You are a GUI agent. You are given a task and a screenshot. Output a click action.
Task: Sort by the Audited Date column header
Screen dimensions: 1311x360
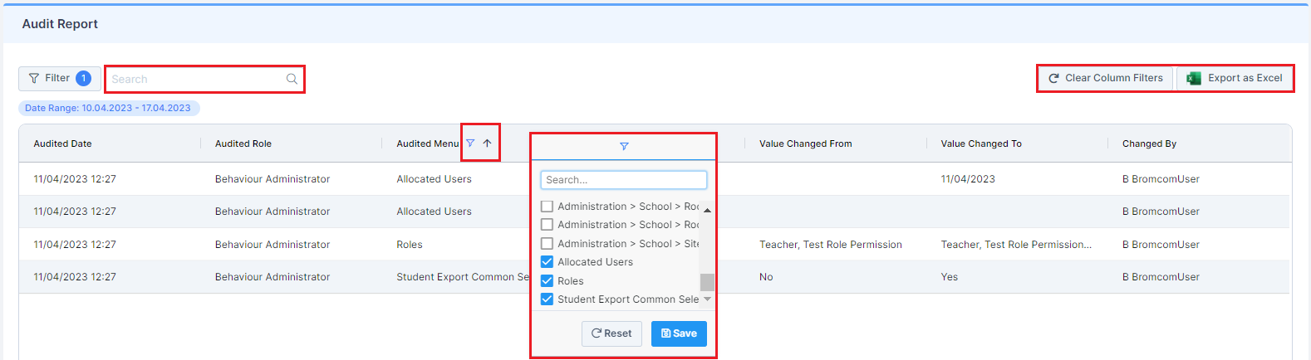(62, 144)
